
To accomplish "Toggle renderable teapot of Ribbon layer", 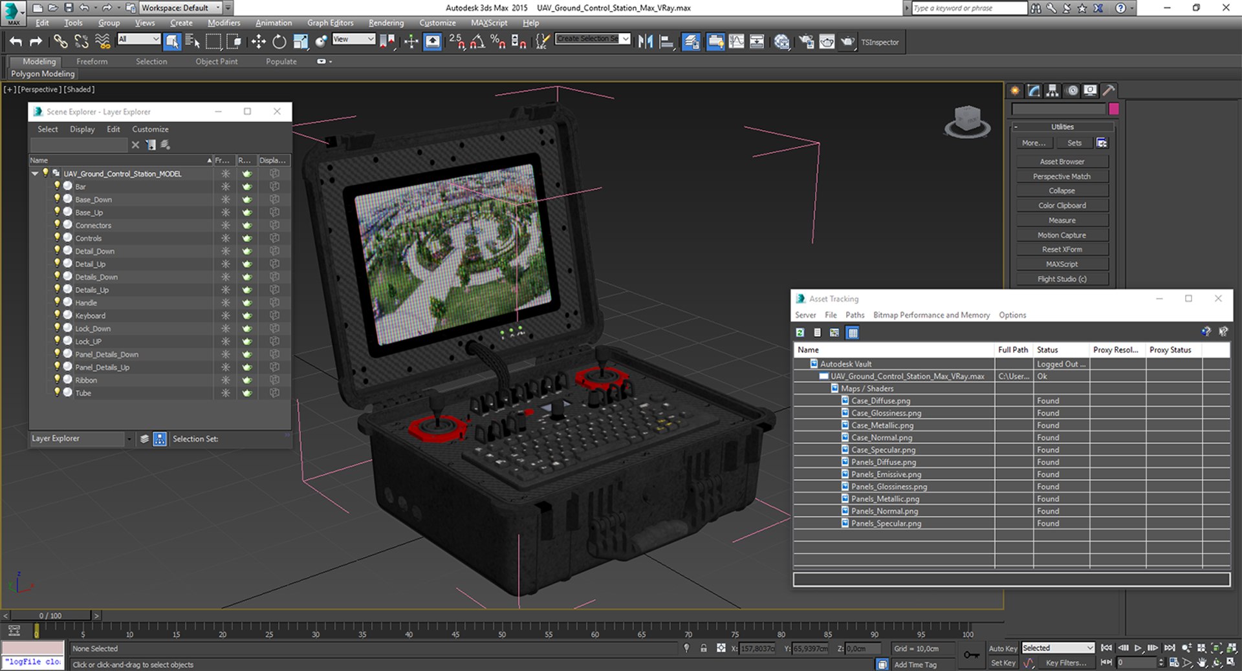I will tap(246, 380).
